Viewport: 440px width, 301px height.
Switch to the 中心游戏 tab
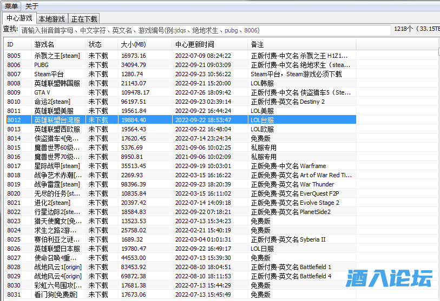19,19
